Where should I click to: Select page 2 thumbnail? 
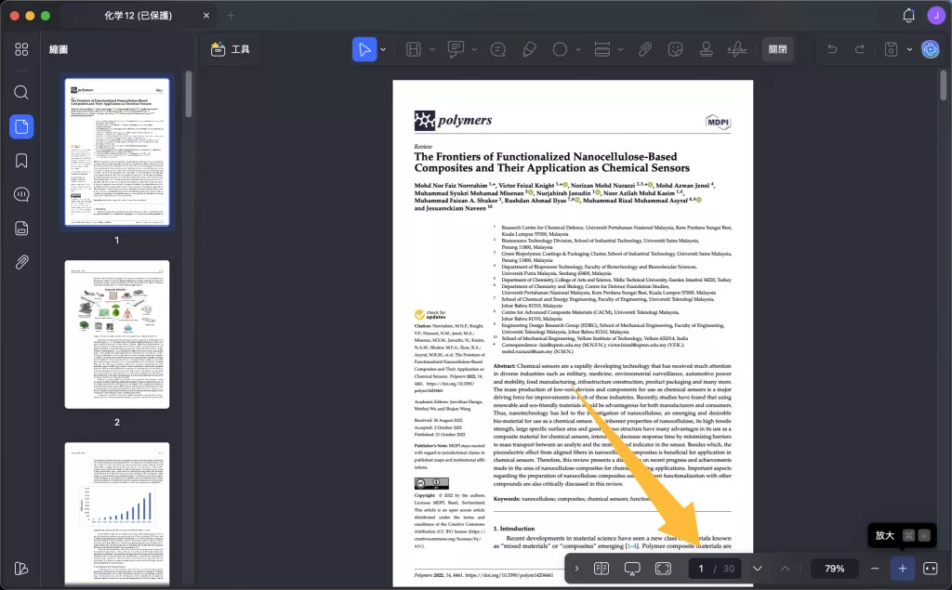(117, 334)
